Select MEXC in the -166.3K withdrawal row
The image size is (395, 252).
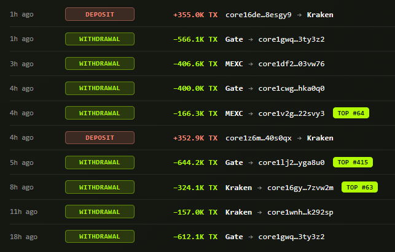point(234,113)
